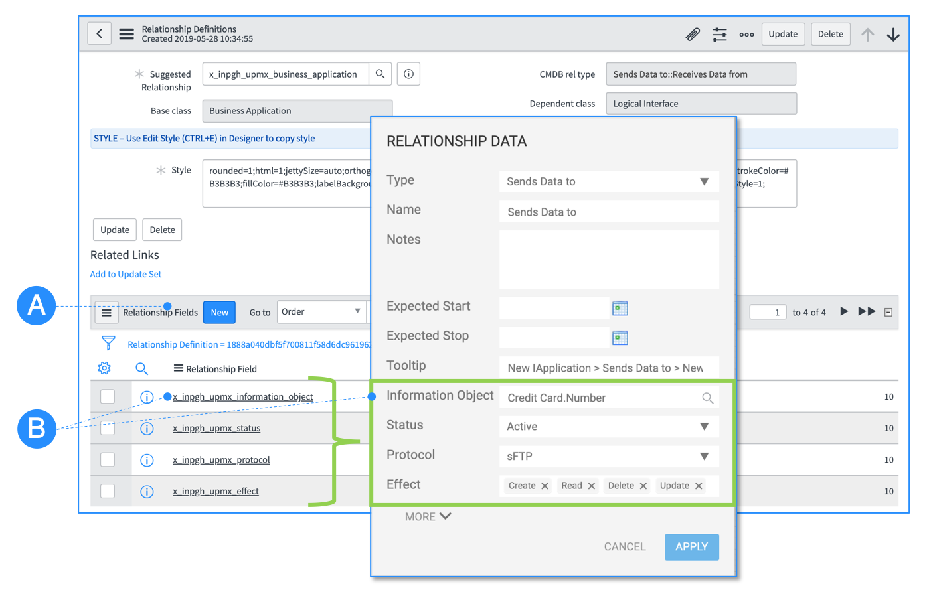The image size is (925, 594).
Task: Open the more options ellipsis icon
Action: (x=746, y=35)
